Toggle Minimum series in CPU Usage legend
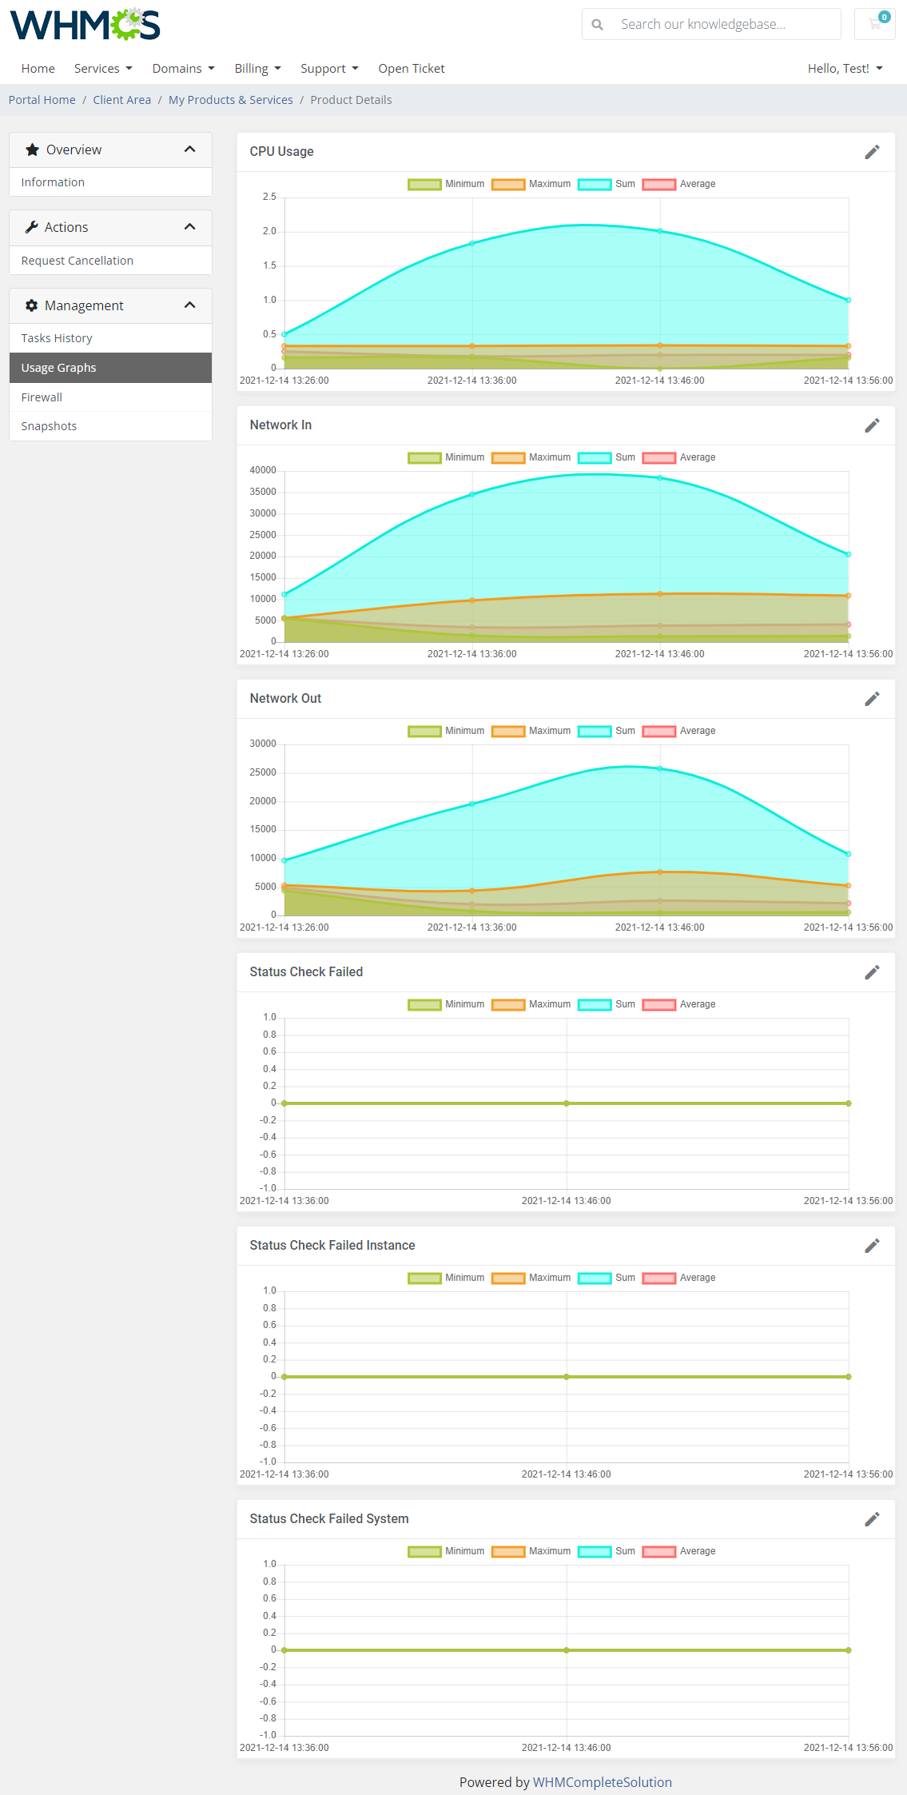907x1795 pixels. [x=446, y=184]
